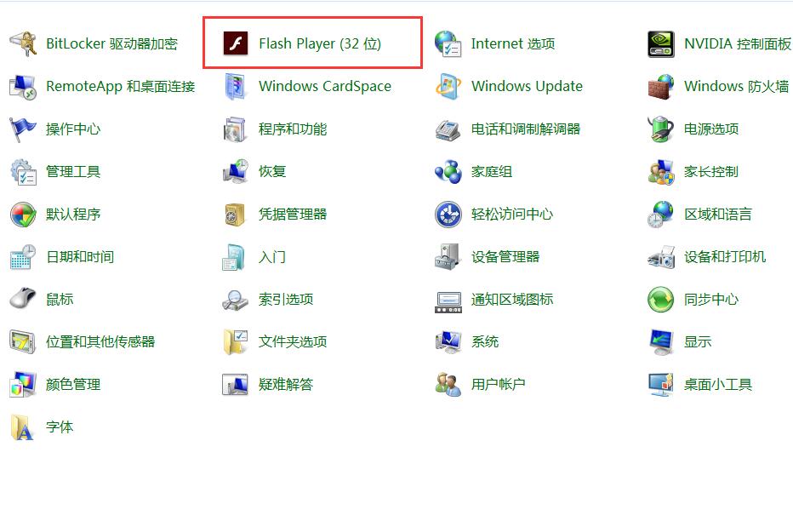Click the 桌面小工具 link text
Screen dimensions: 793x521
click(718, 385)
